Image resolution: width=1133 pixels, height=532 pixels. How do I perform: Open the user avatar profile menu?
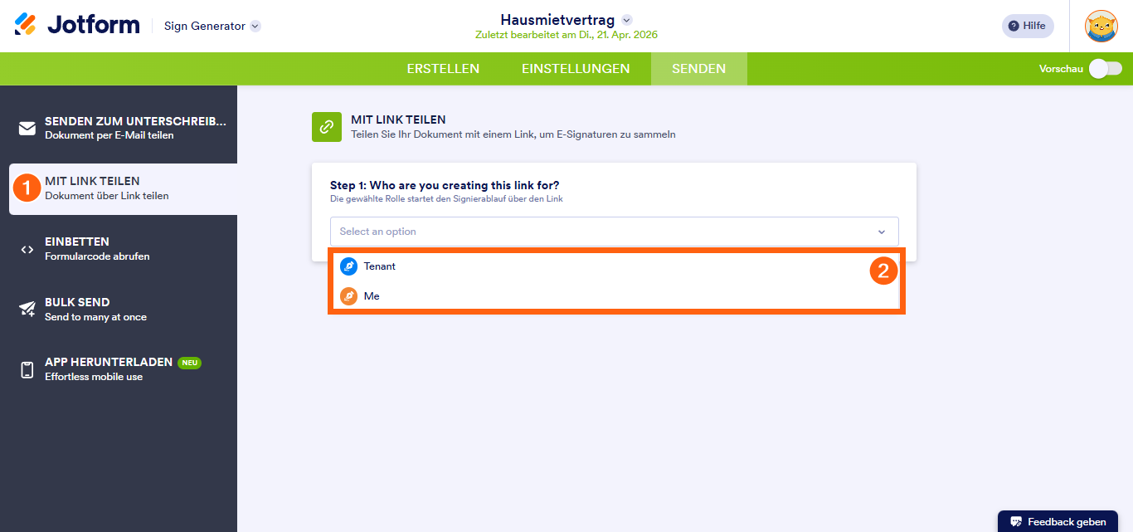pos(1101,26)
